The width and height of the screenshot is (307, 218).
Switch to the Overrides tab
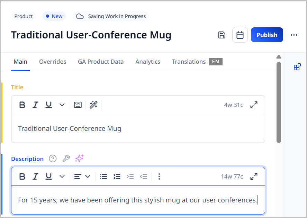(53, 62)
